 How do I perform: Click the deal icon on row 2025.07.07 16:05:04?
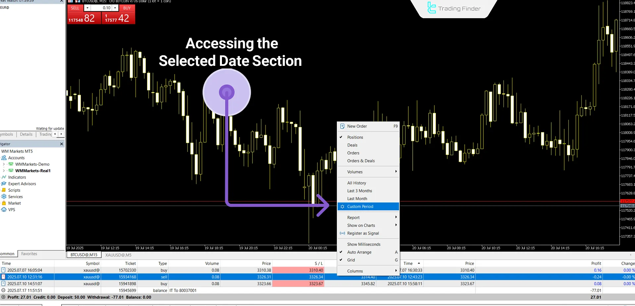point(3,270)
